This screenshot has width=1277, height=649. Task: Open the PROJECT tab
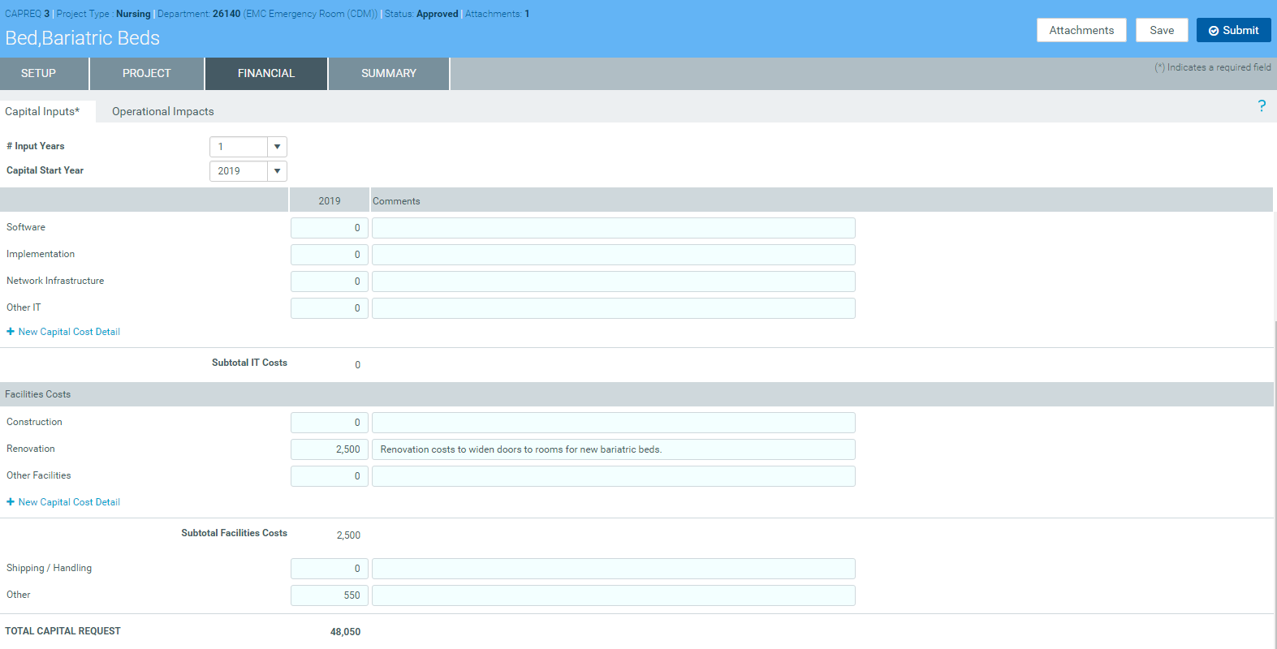[x=147, y=73]
